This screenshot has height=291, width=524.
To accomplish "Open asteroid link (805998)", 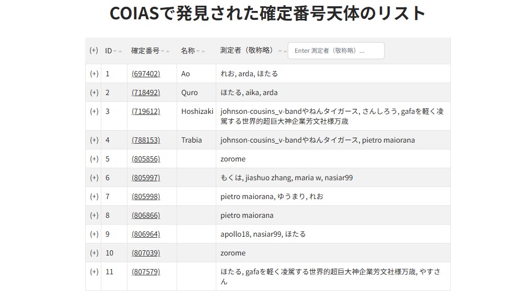I will tap(146, 196).
